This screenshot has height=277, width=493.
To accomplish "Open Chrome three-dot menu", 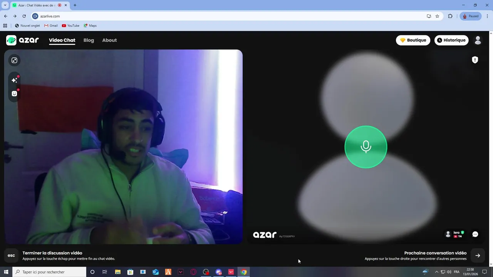I will 488,16.
